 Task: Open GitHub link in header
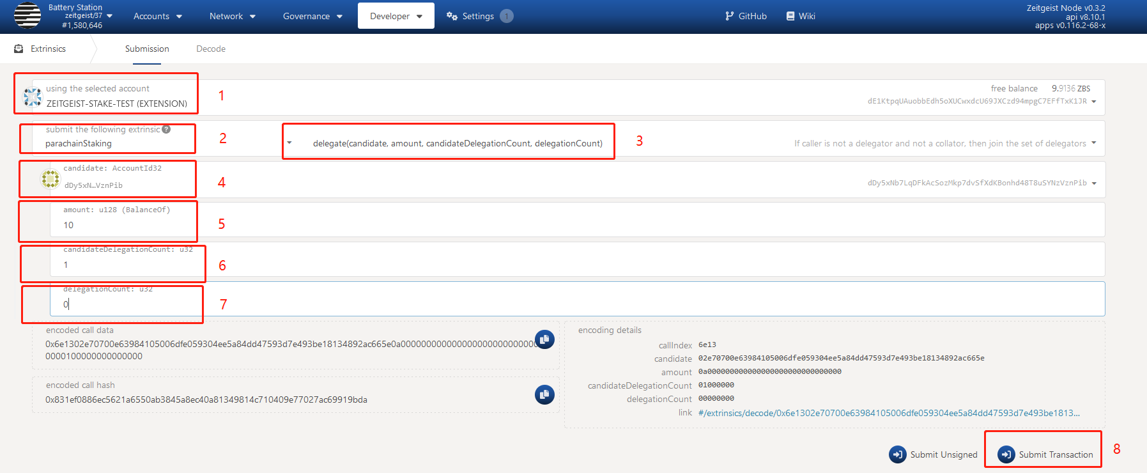pyautogui.click(x=746, y=16)
